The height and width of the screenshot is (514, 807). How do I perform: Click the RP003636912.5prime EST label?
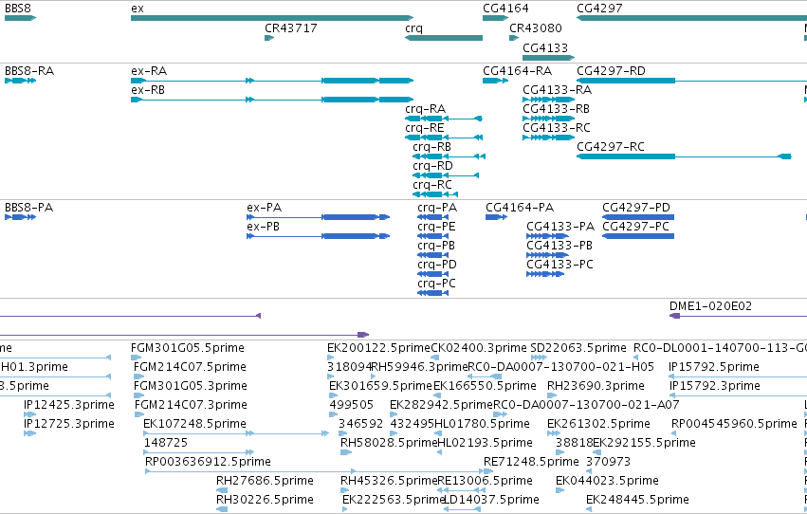(208, 462)
